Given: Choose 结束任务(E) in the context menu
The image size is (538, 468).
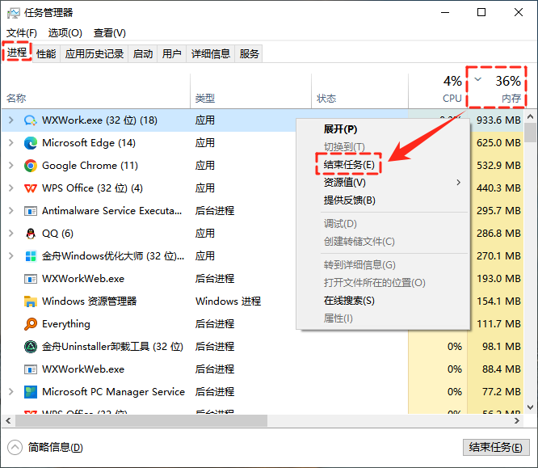Looking at the screenshot, I should [383, 164].
